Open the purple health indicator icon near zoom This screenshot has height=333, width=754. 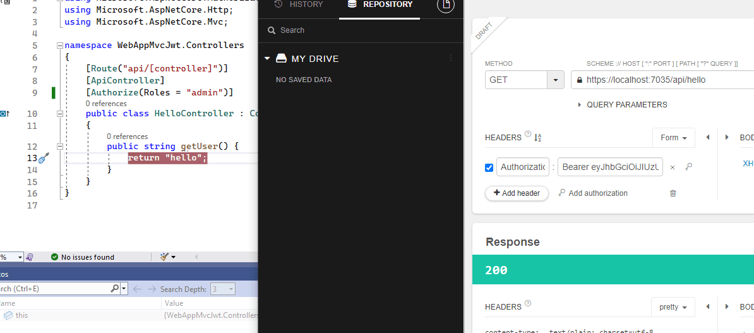[x=30, y=257]
